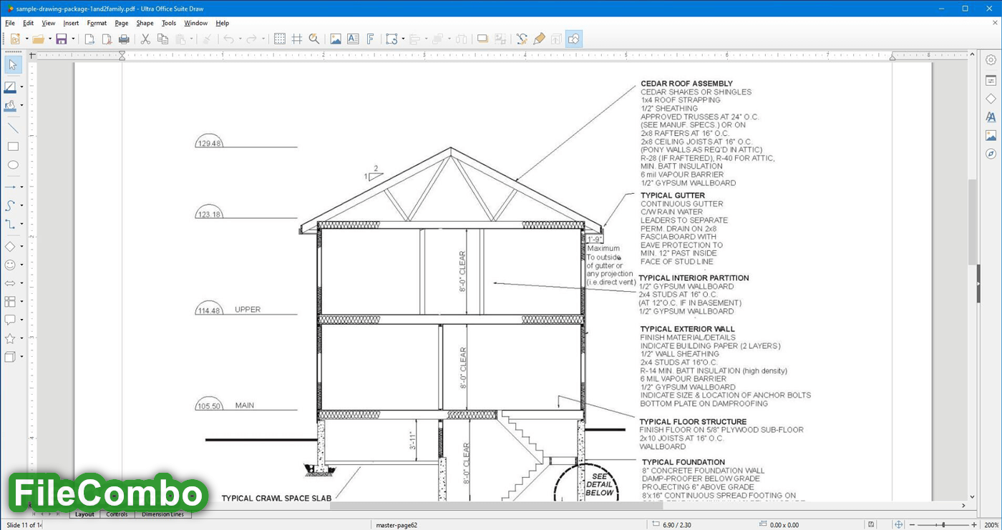Open the sidebar Gallery panel

click(x=991, y=135)
